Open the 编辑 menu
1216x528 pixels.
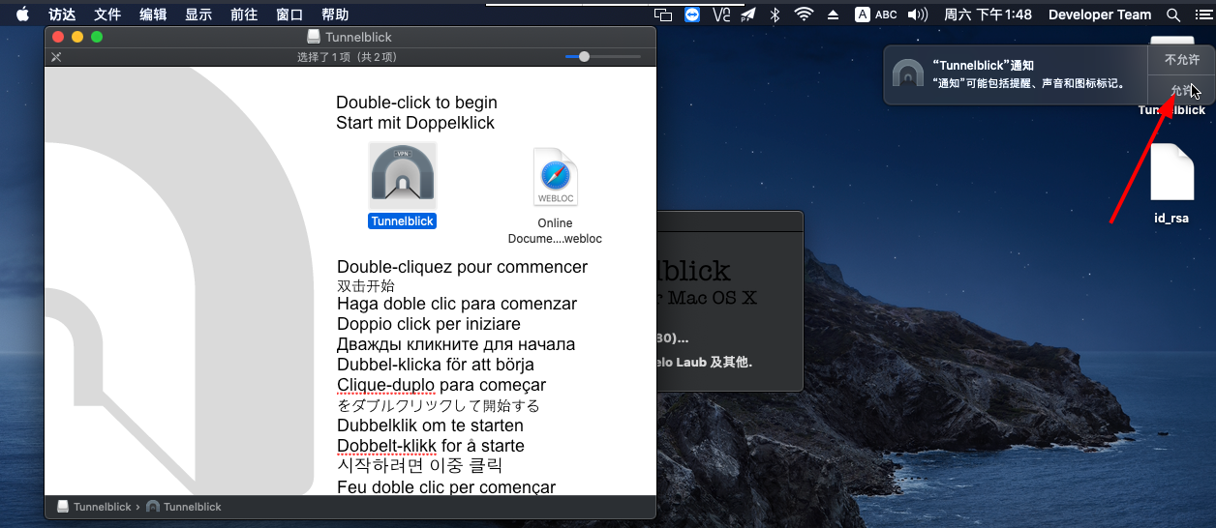pos(153,15)
